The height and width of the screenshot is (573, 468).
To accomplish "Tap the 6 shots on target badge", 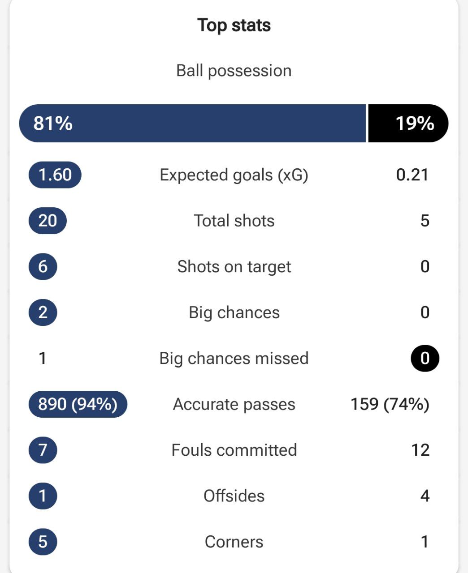I will coord(43,267).
